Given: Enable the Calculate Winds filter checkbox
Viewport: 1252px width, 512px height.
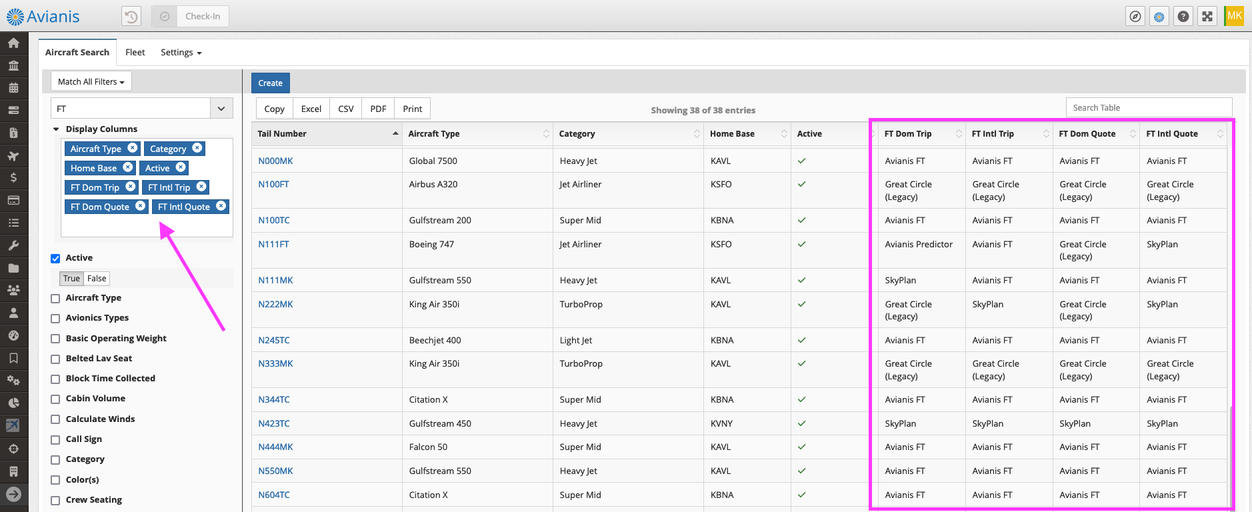Looking at the screenshot, I should coord(55,420).
